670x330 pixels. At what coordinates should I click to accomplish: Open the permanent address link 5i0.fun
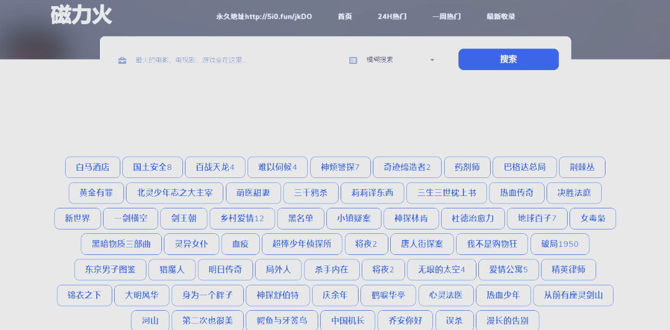[x=264, y=17]
